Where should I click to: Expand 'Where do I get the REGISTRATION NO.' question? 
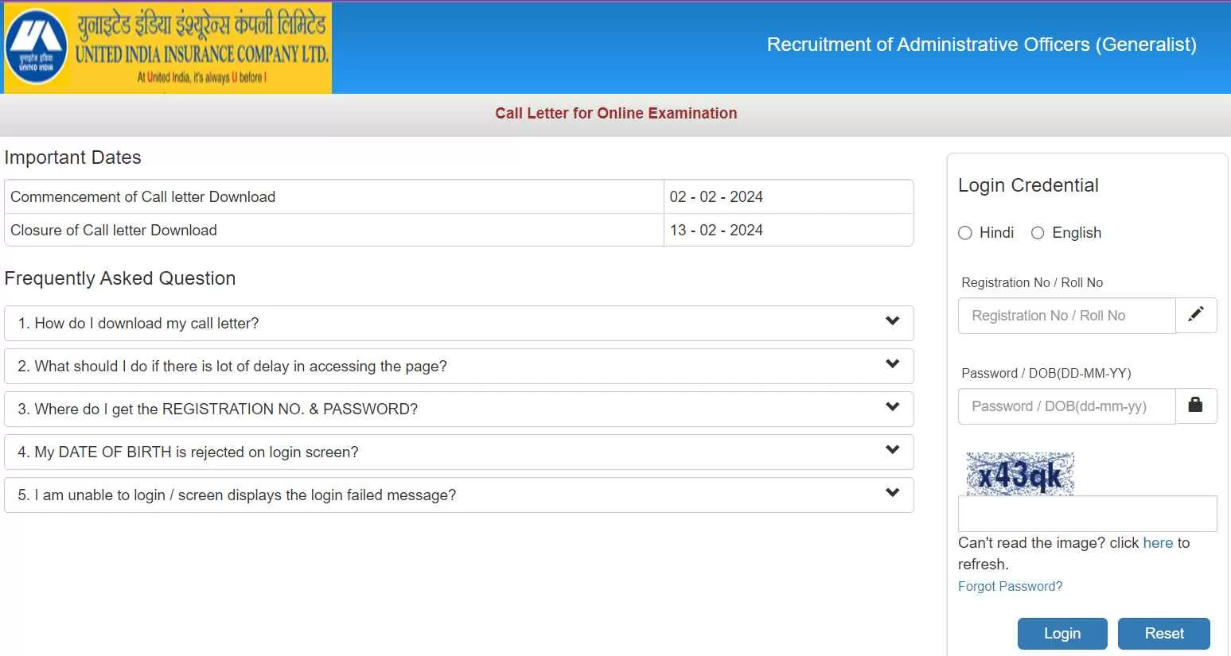[217, 410]
